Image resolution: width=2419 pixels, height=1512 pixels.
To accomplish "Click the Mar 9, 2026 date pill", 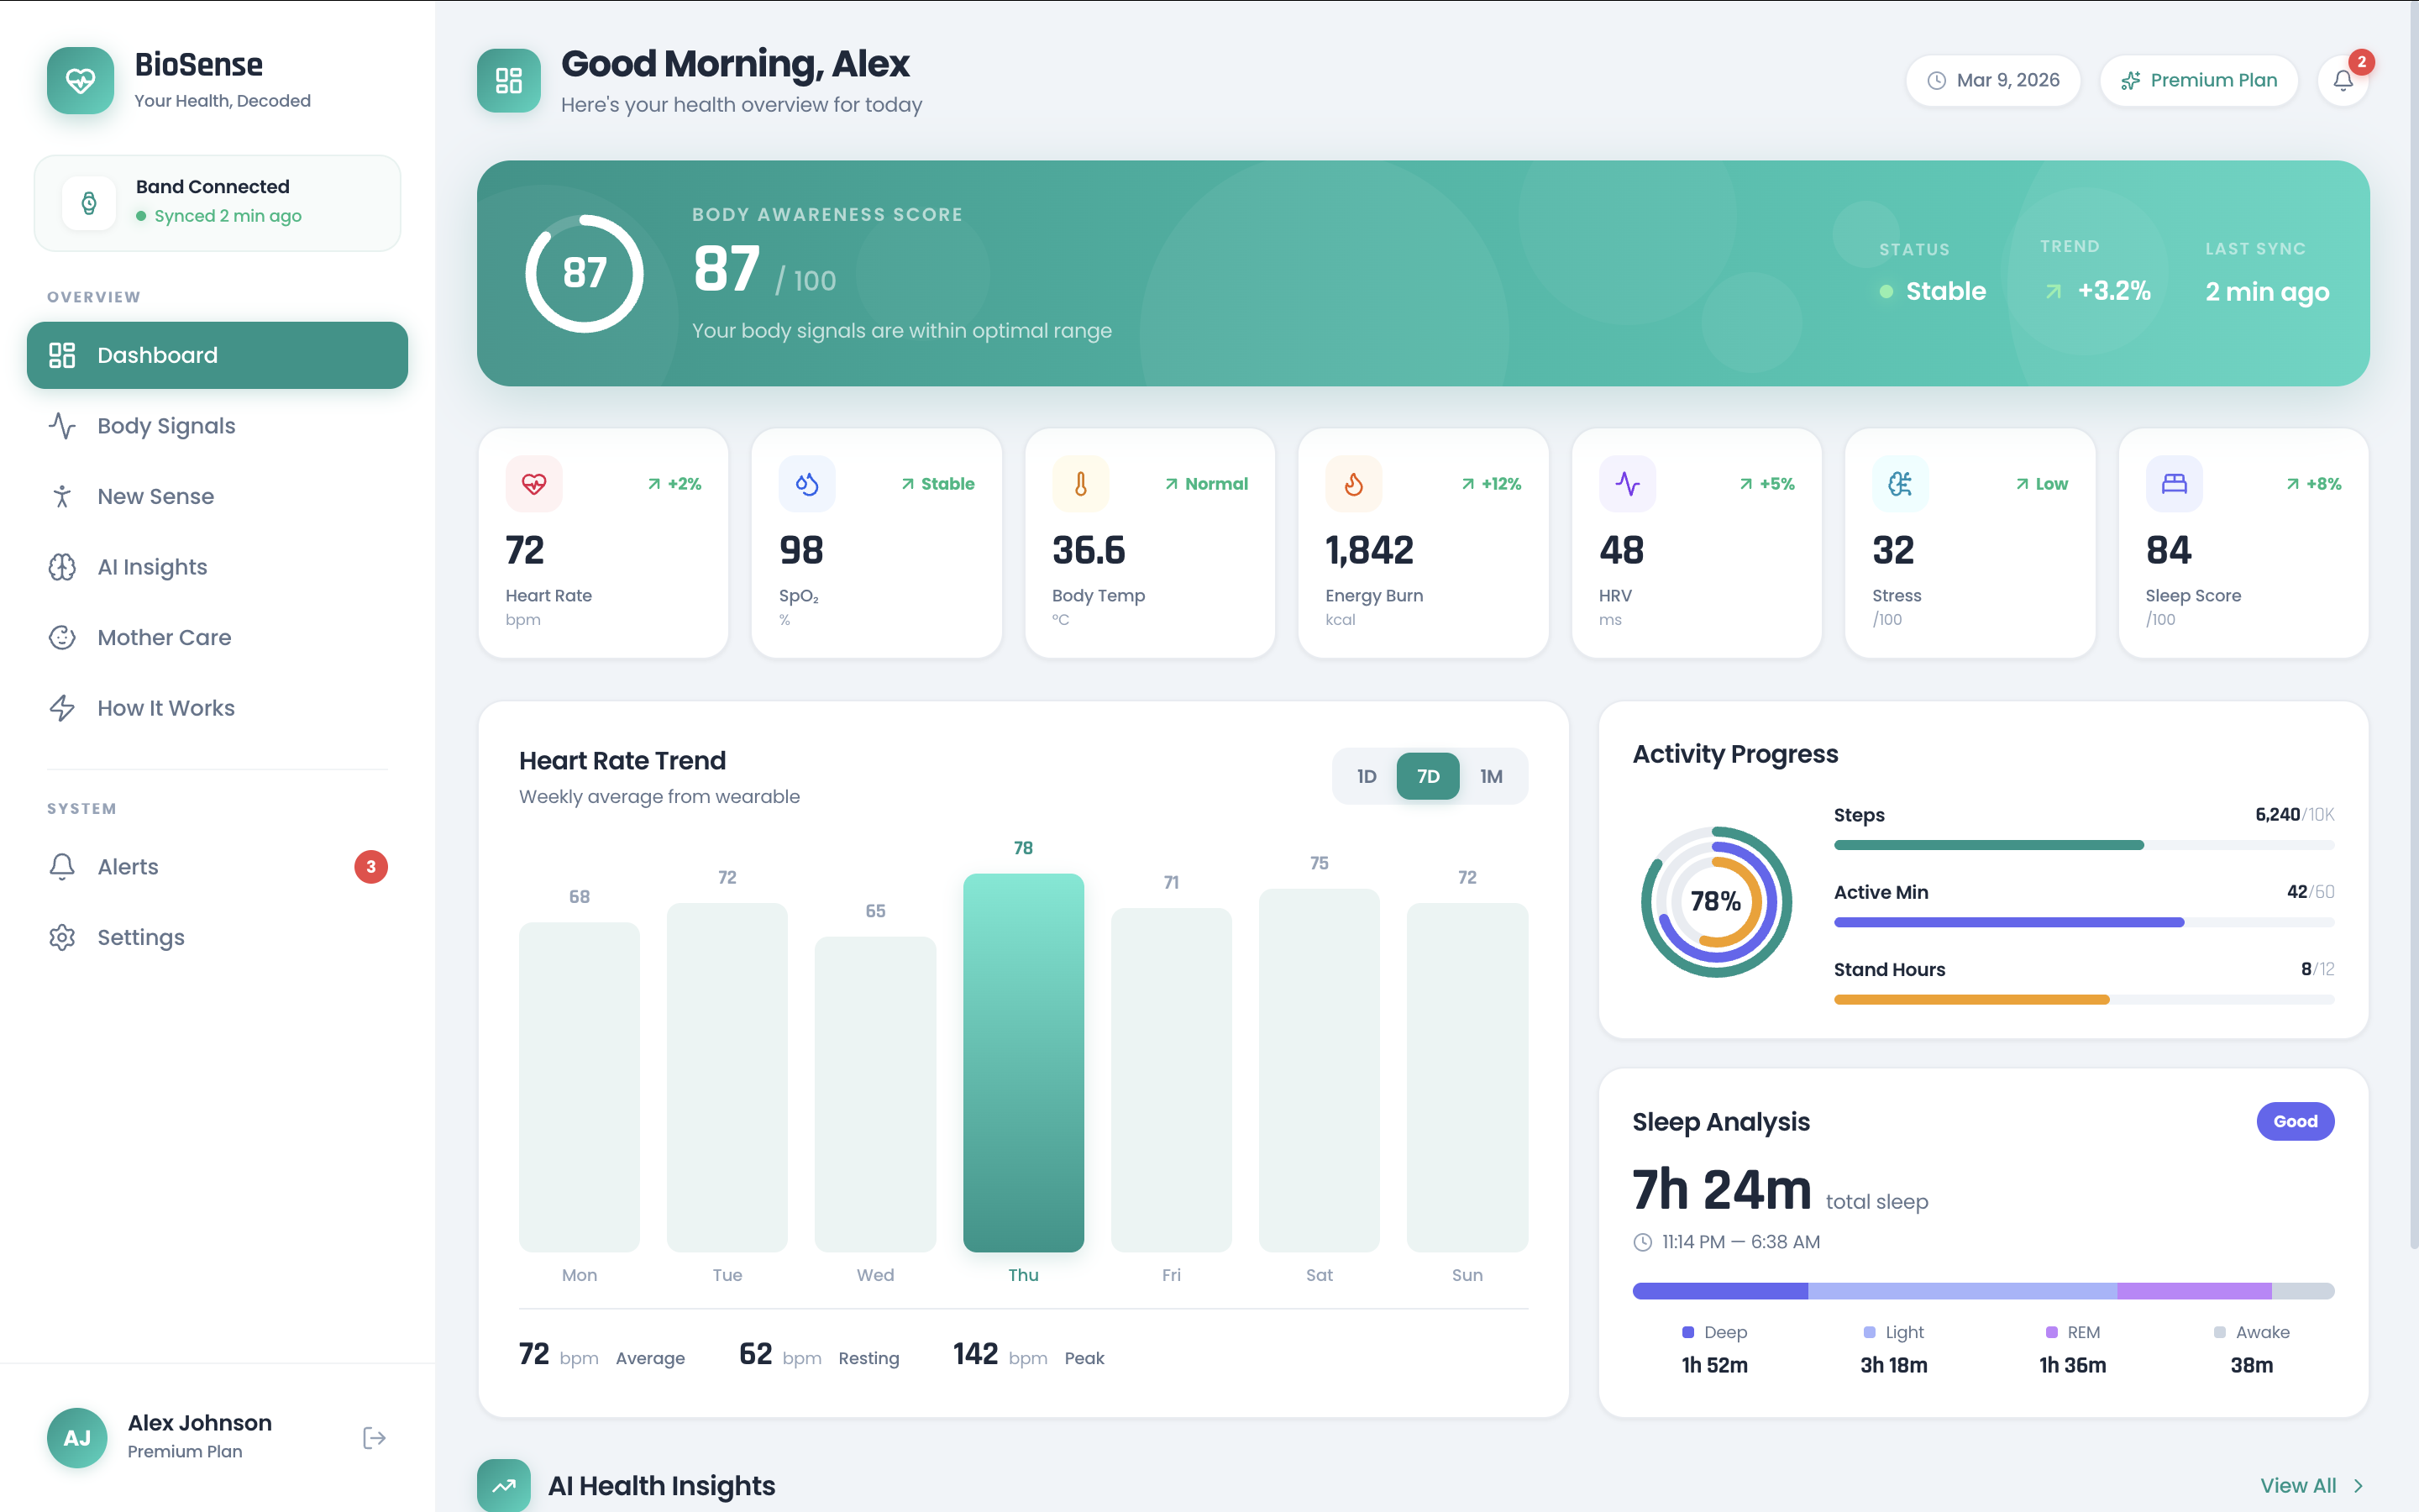I will coord(1992,80).
